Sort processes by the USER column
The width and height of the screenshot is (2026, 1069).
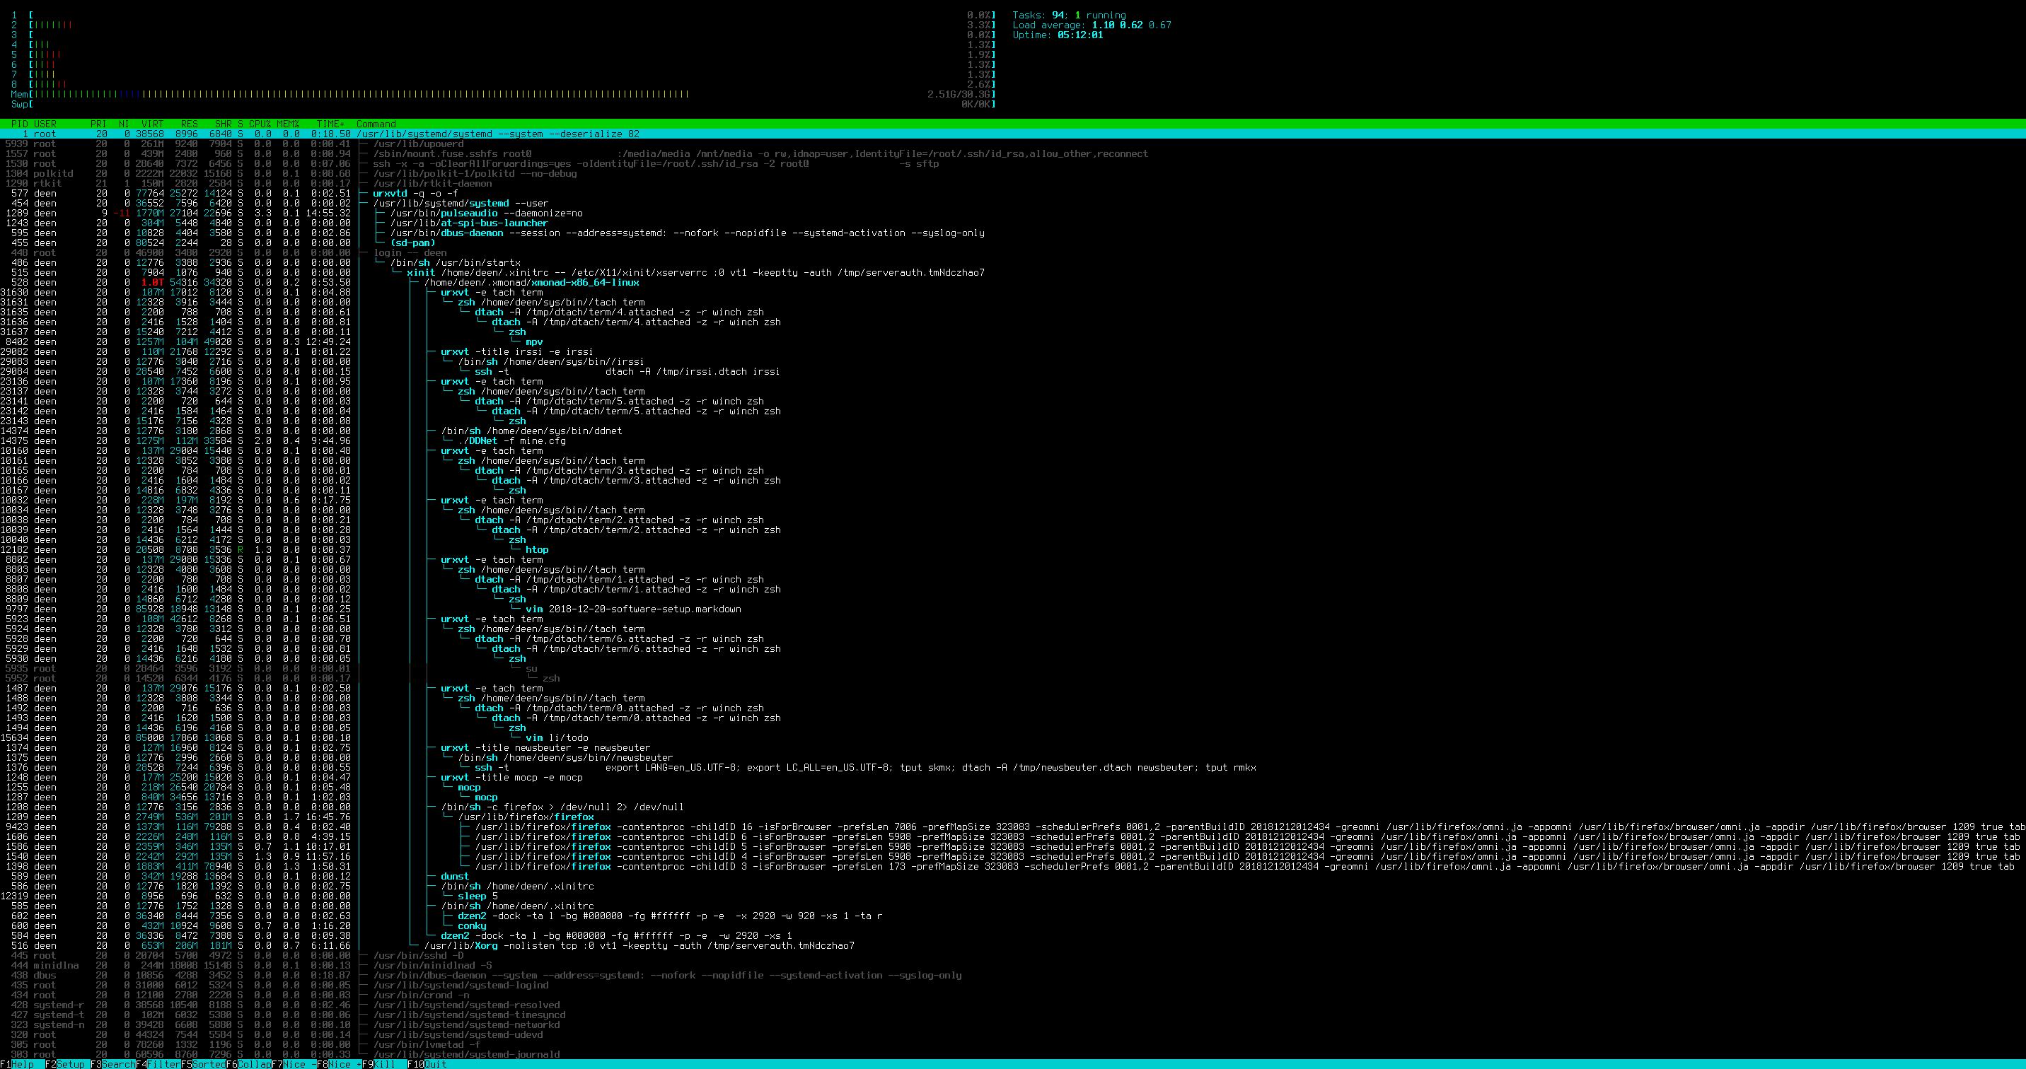point(45,124)
